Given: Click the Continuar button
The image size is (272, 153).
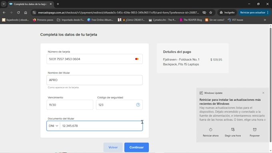Looking at the screenshot, I should (136, 147).
